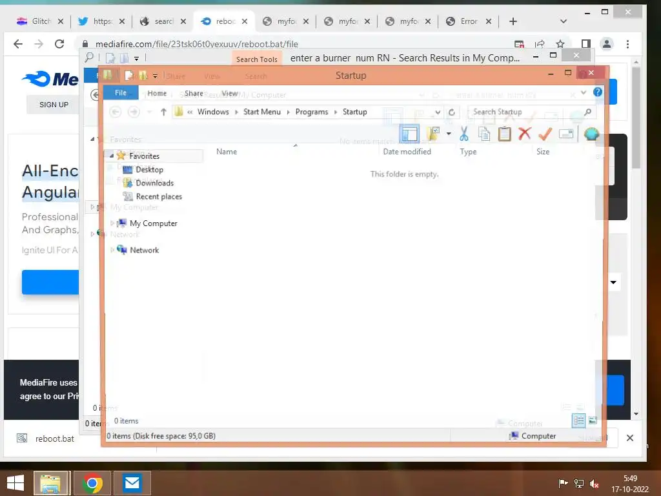Screen dimensions: 661x496
Task: Open Chrome side panel icon
Action: [x=585, y=44]
